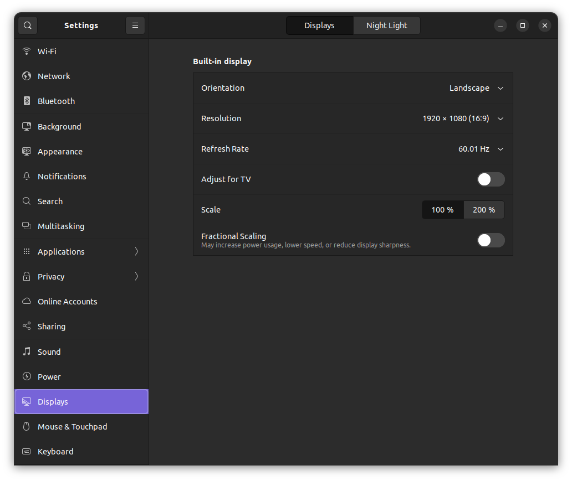Open Online Accounts settings
The image size is (572, 481).
81,302
